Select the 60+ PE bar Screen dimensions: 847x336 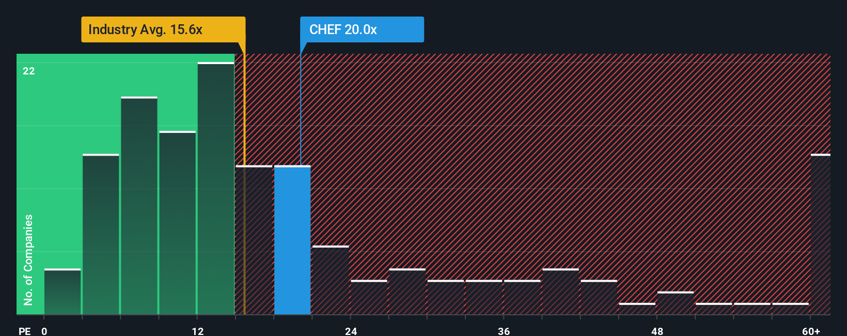coord(821,234)
